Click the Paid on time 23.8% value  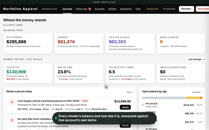64,72
